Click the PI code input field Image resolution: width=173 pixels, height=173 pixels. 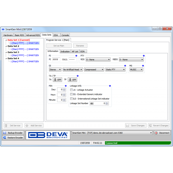click(x=56, y=59)
